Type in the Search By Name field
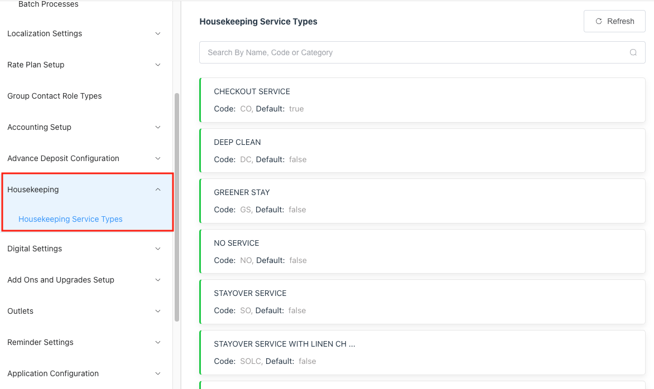The height and width of the screenshot is (389, 654). click(x=413, y=52)
